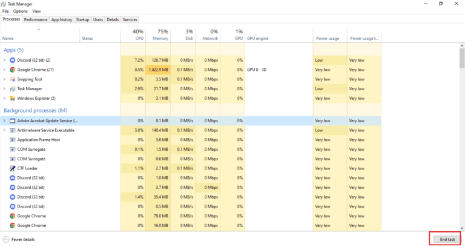Click the Google Chrome (27) icon

(13, 70)
